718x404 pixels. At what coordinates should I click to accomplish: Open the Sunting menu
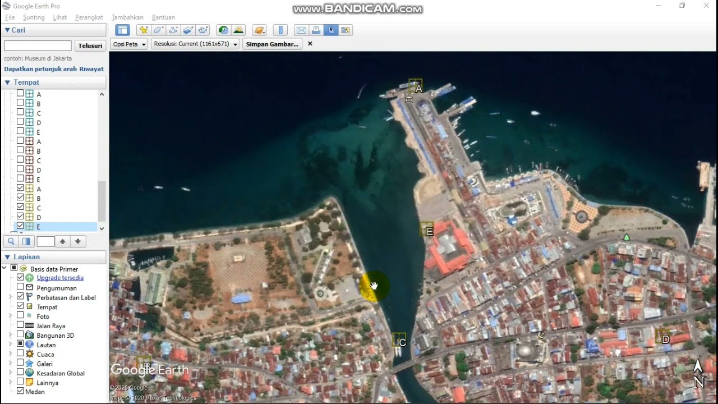(x=34, y=17)
